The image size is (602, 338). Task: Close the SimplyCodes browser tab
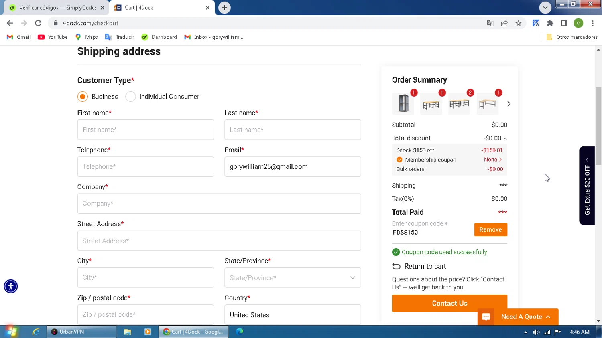102,8
